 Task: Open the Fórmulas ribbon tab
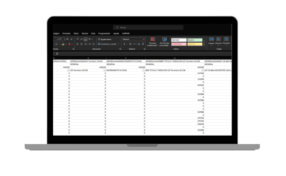tap(67, 34)
